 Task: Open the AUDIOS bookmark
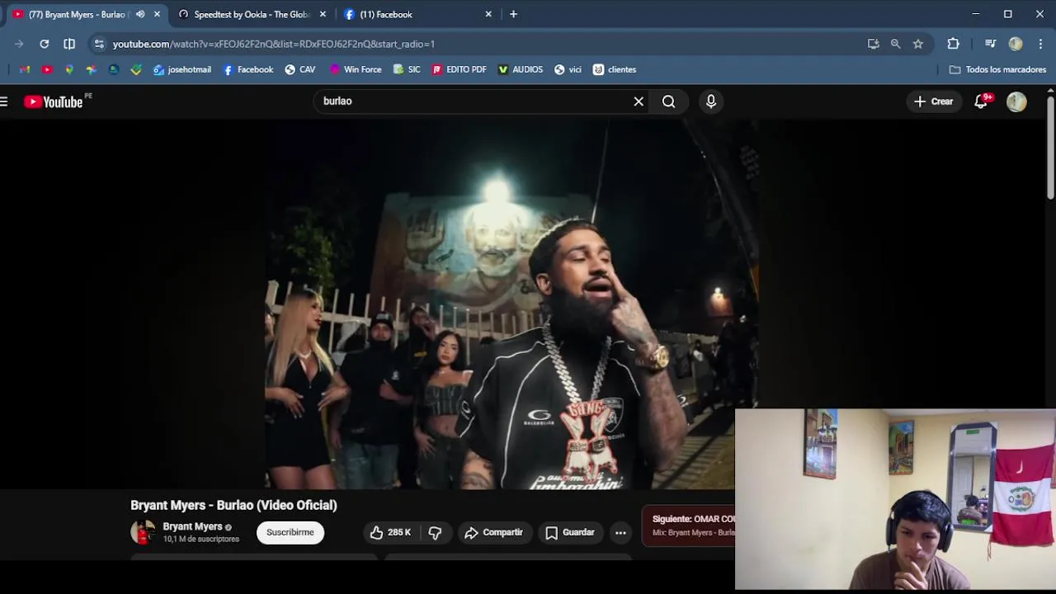520,69
